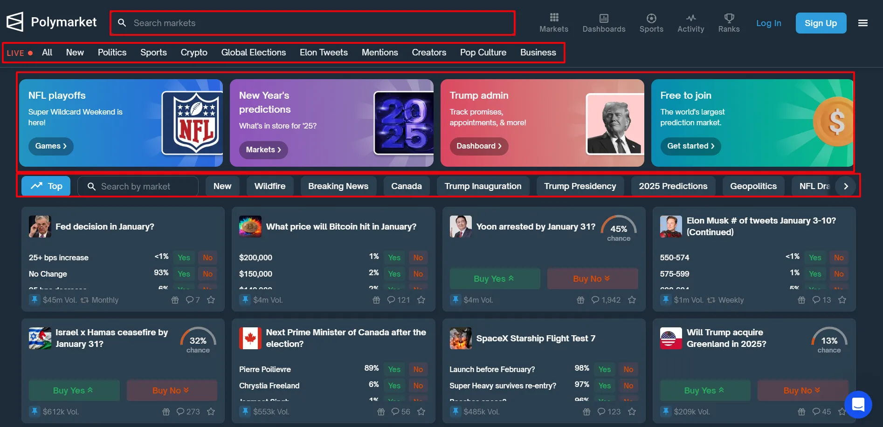Filter markets by the Wildfire chip
883x427 pixels.
270,186
